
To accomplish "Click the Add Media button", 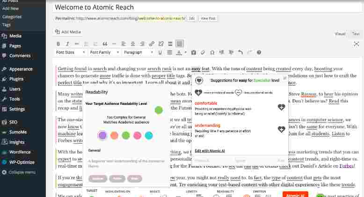I will (x=68, y=32).
